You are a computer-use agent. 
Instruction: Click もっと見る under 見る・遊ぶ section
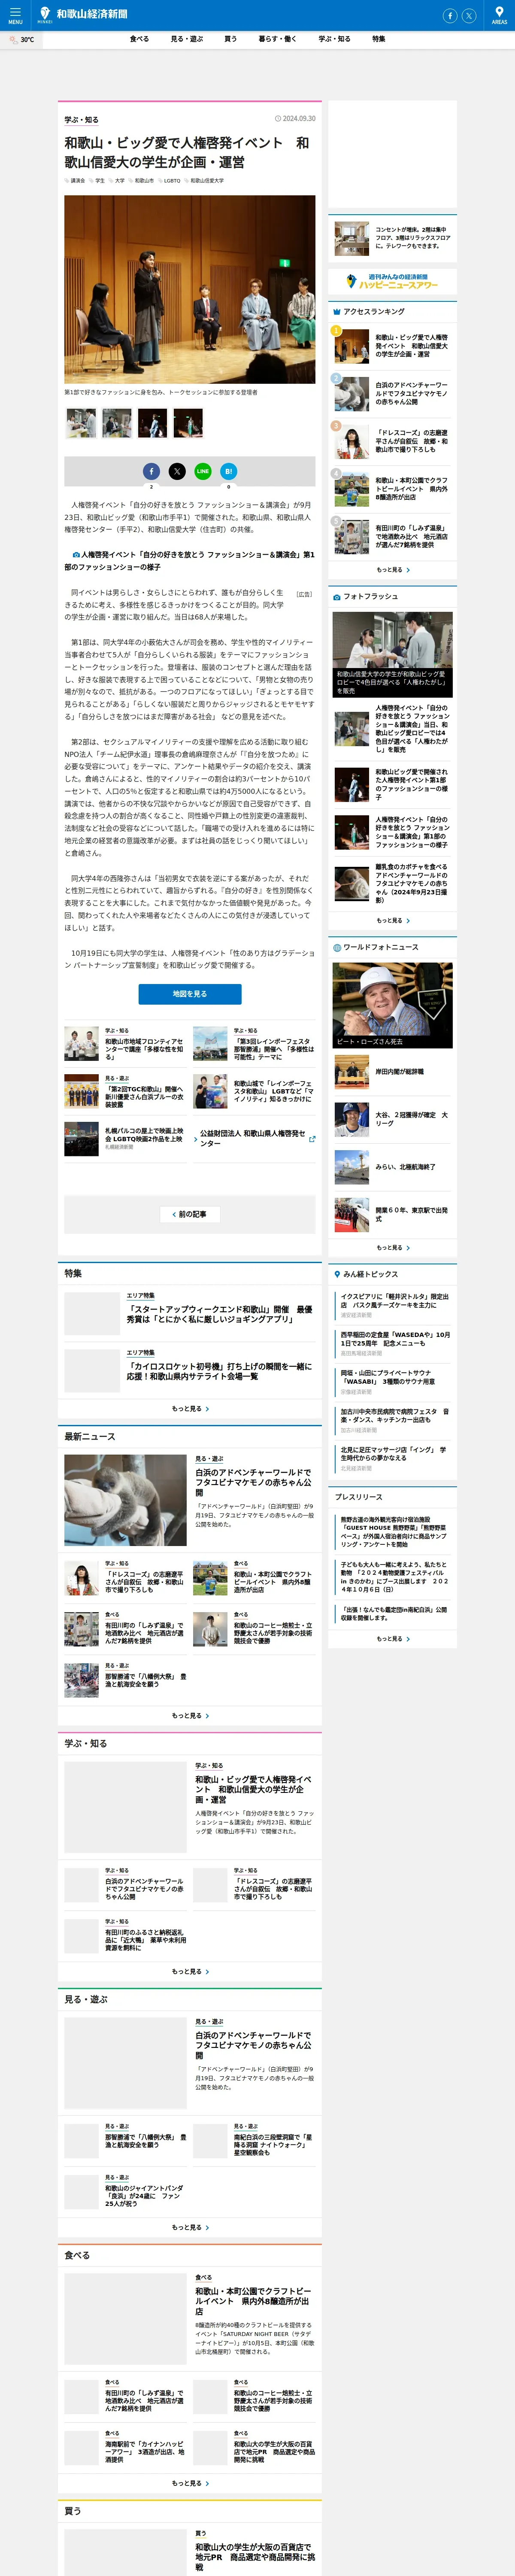click(190, 2228)
